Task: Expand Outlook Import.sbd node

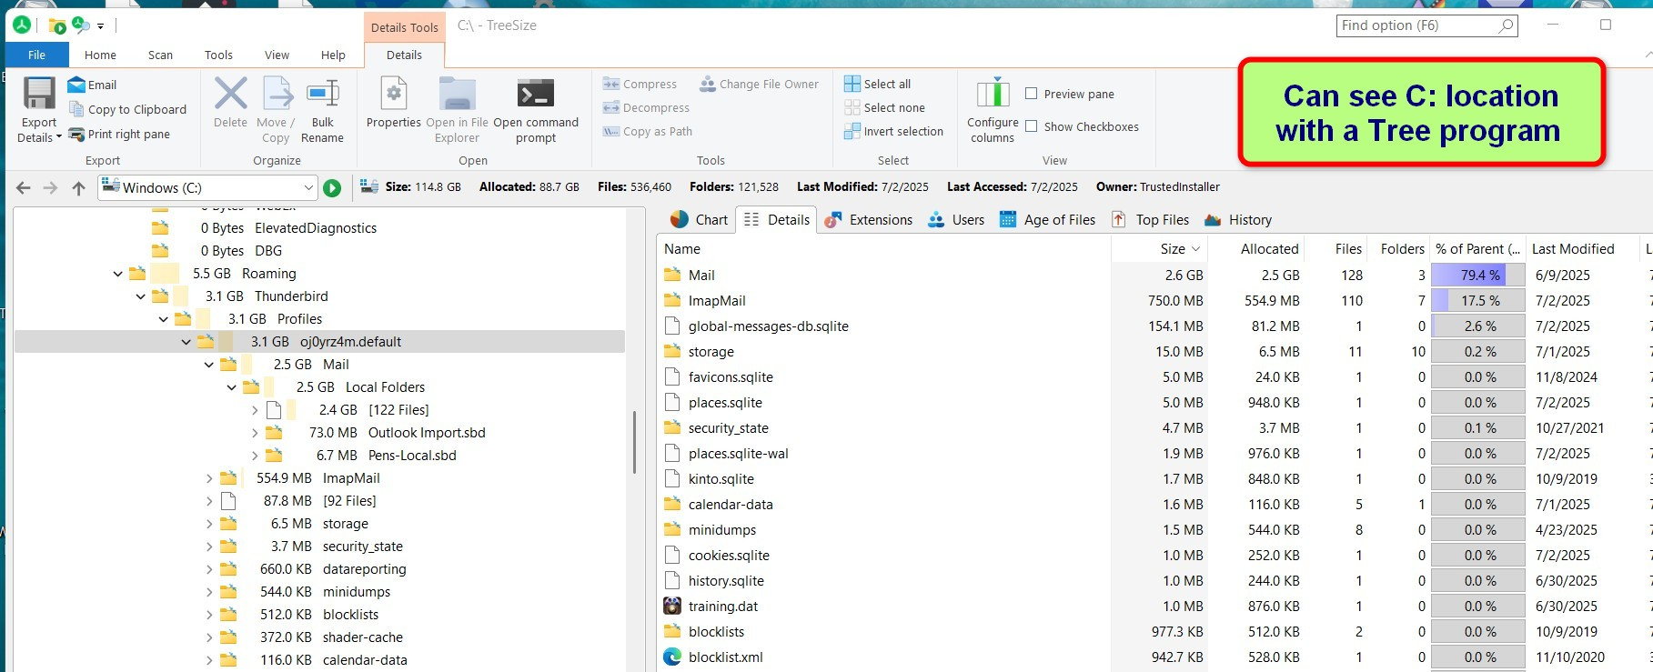Action: (x=255, y=433)
